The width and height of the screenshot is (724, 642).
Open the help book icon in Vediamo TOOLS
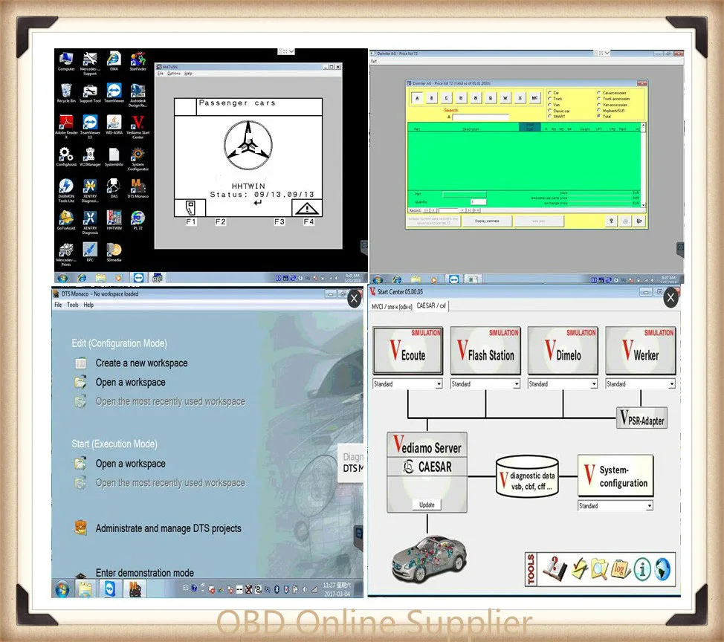pos(555,568)
